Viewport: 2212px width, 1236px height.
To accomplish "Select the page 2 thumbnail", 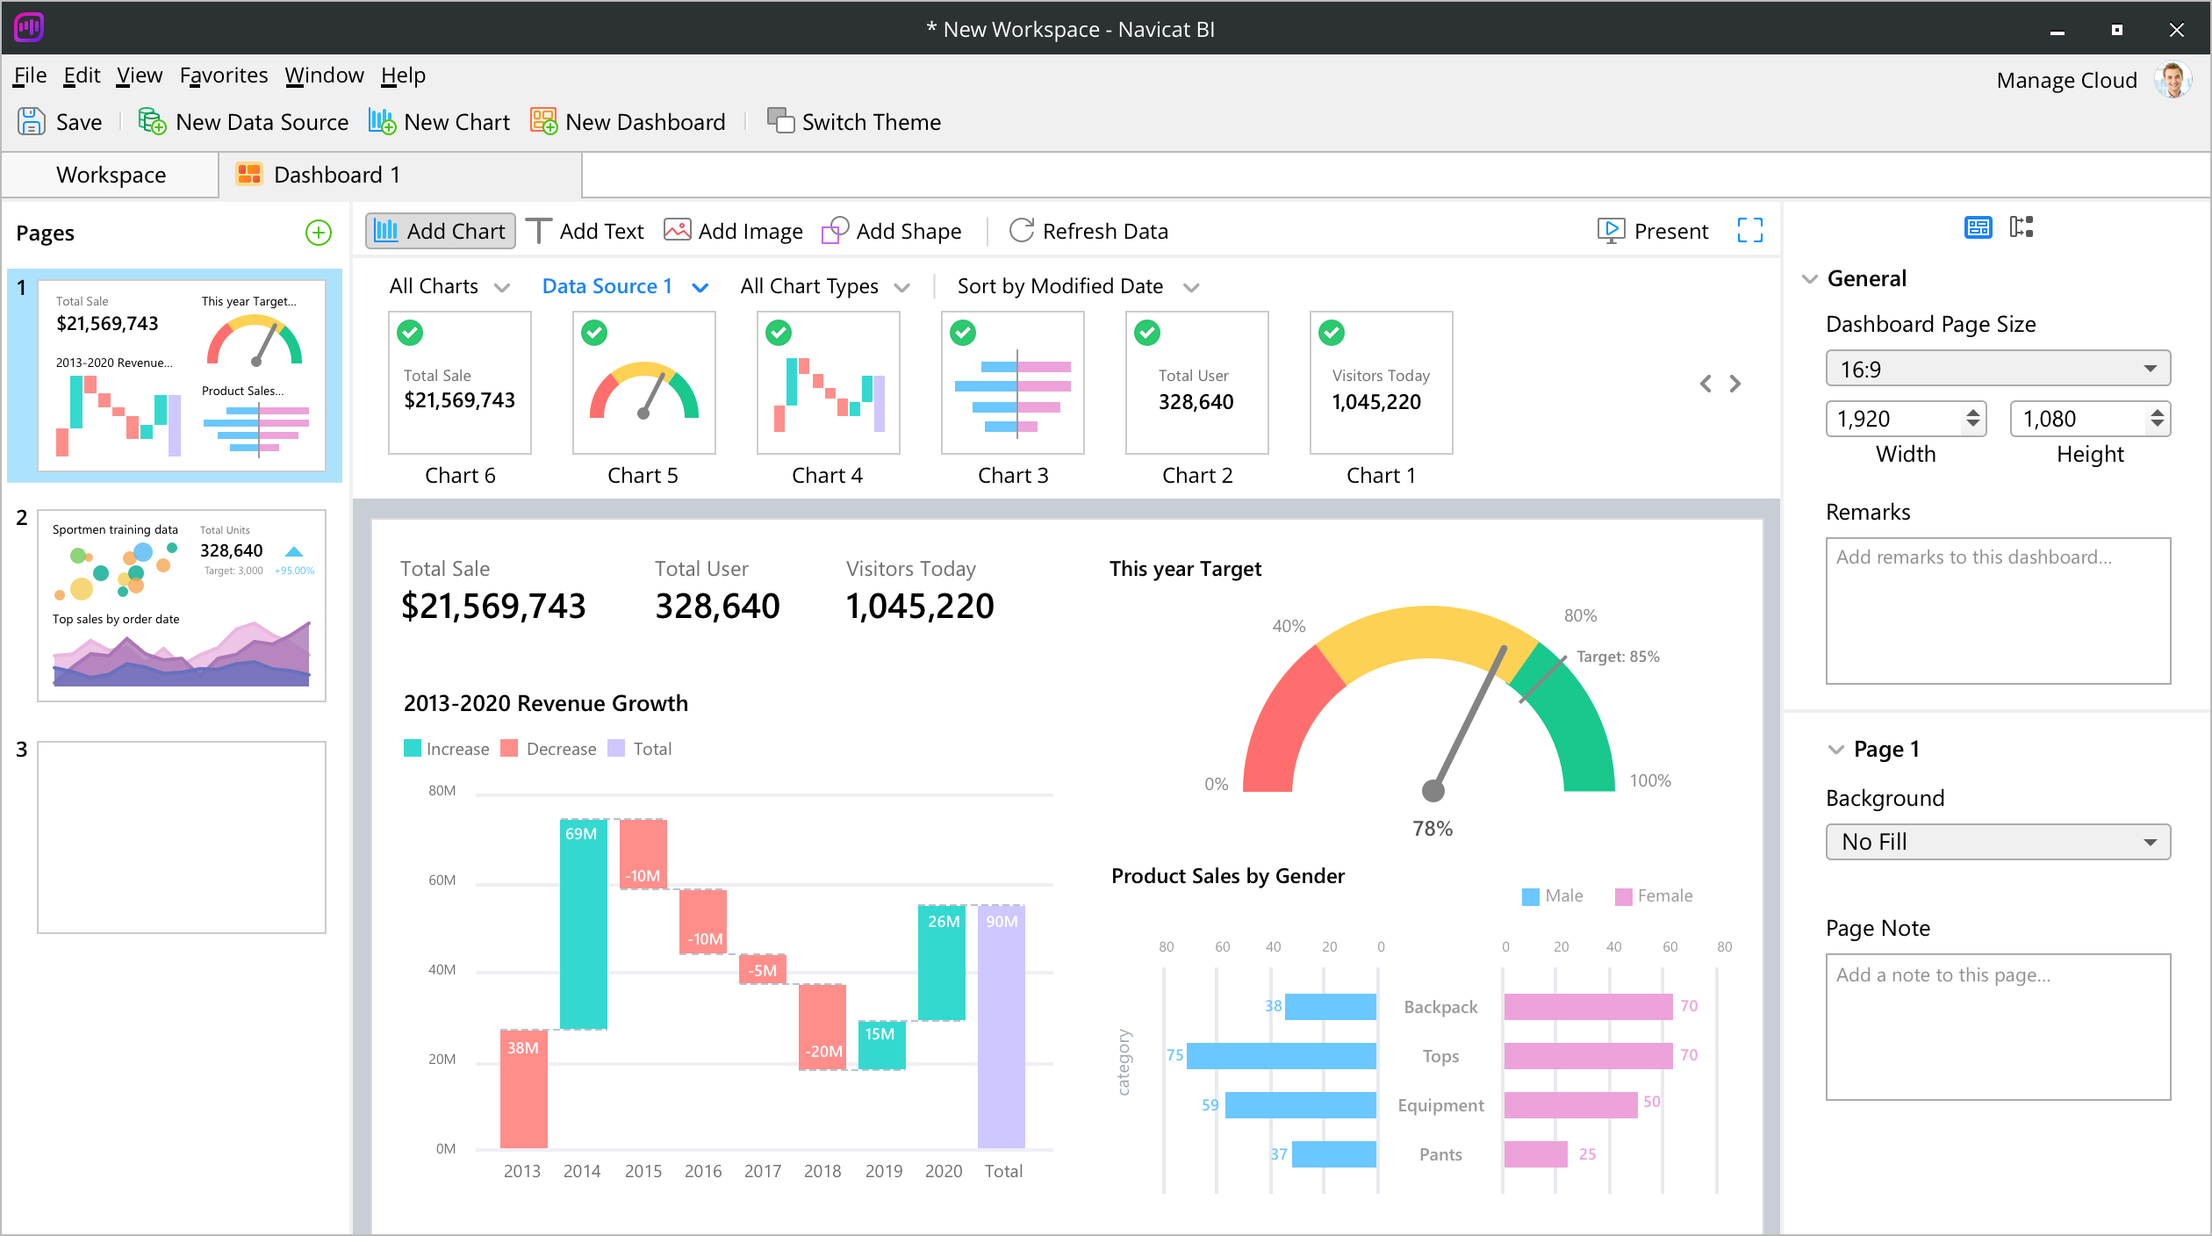I will pos(182,605).
